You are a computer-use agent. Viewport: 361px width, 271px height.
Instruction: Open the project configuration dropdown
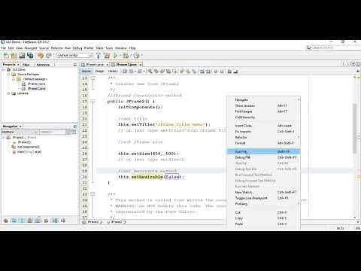(x=74, y=55)
